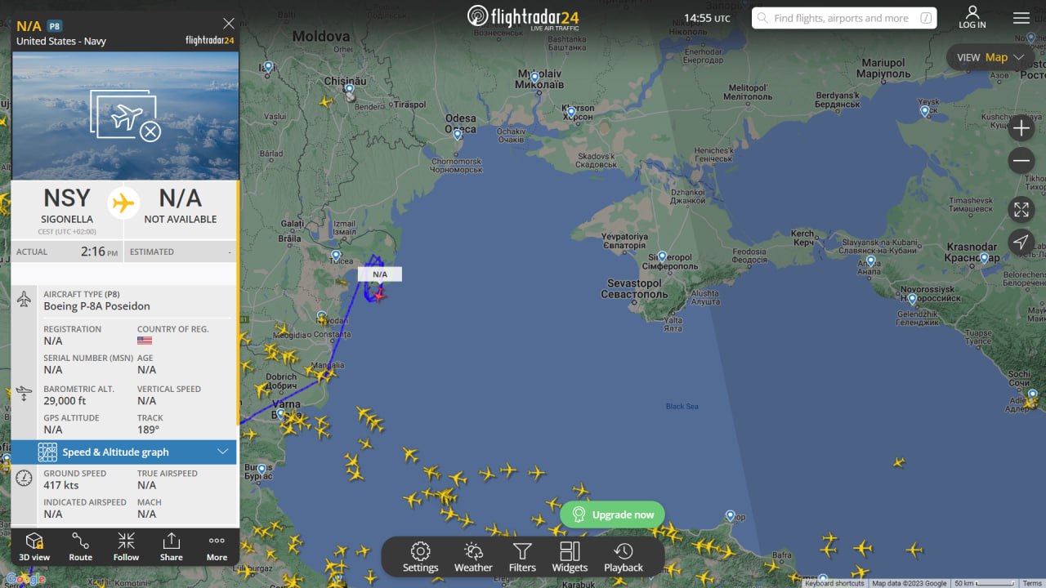This screenshot has height=588, width=1046.
Task: Click the 417 kts ground speed value
Action: (61, 485)
